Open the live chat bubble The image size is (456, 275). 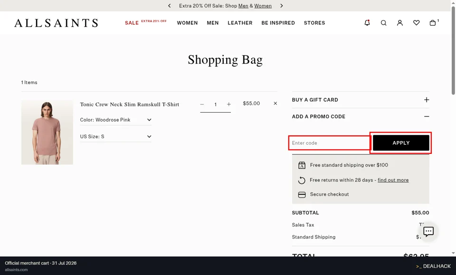point(428,231)
